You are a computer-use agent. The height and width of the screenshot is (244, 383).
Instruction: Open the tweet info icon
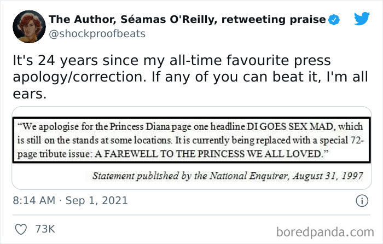[361, 201]
